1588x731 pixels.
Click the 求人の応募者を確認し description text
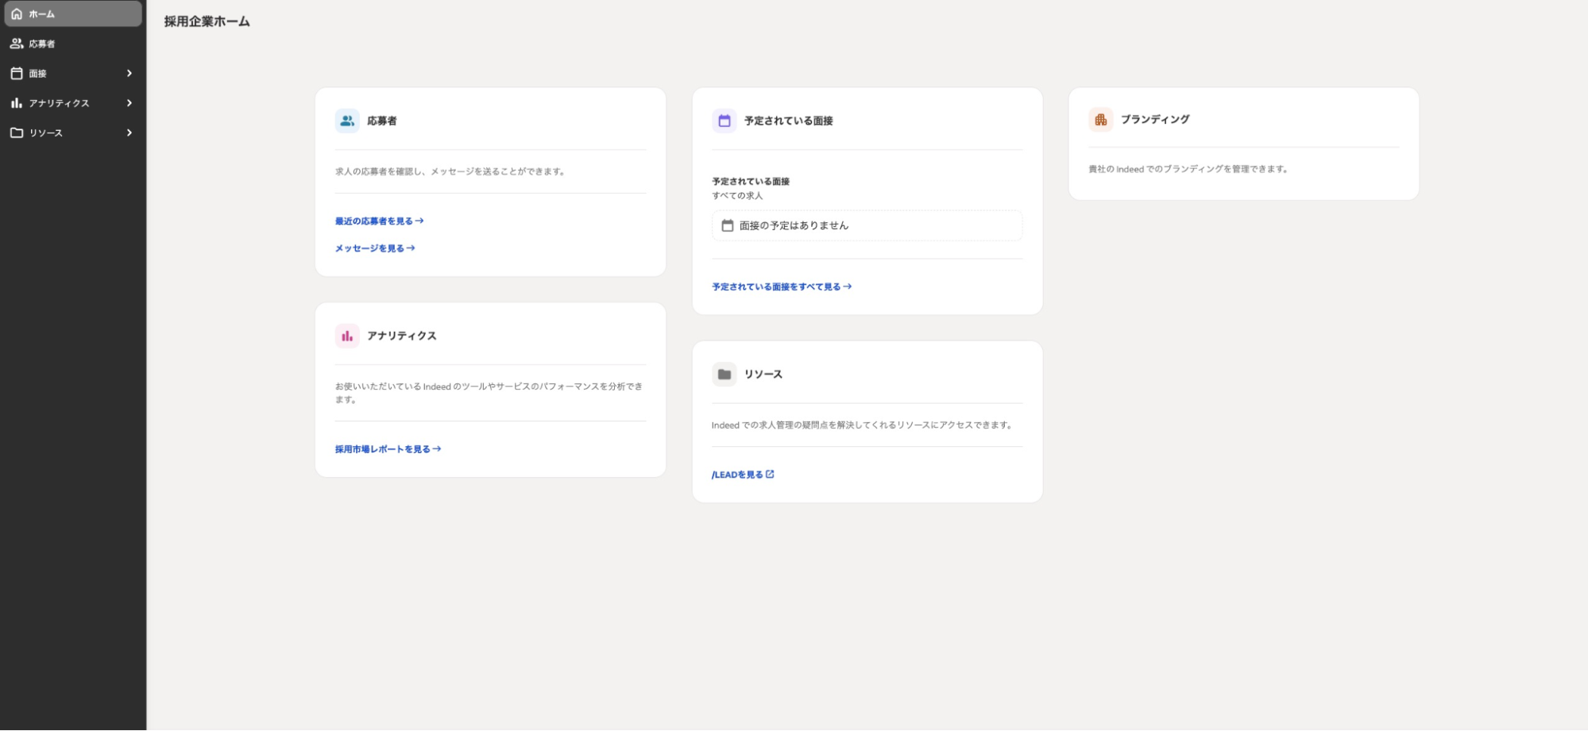pyautogui.click(x=450, y=171)
